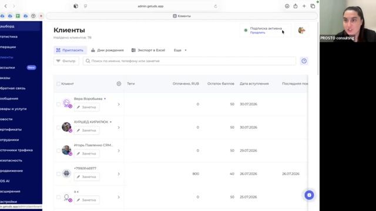Open Дни рождения birthdays view
The height and width of the screenshot is (211, 376).
(108, 50)
